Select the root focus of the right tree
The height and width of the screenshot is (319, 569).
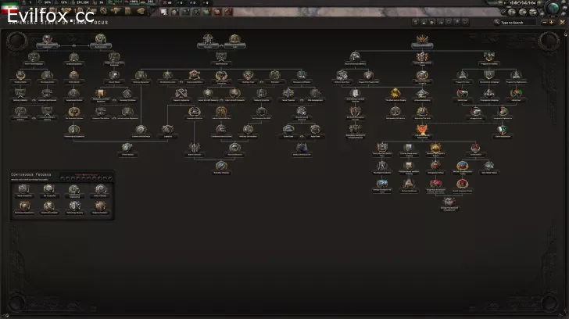(422, 41)
